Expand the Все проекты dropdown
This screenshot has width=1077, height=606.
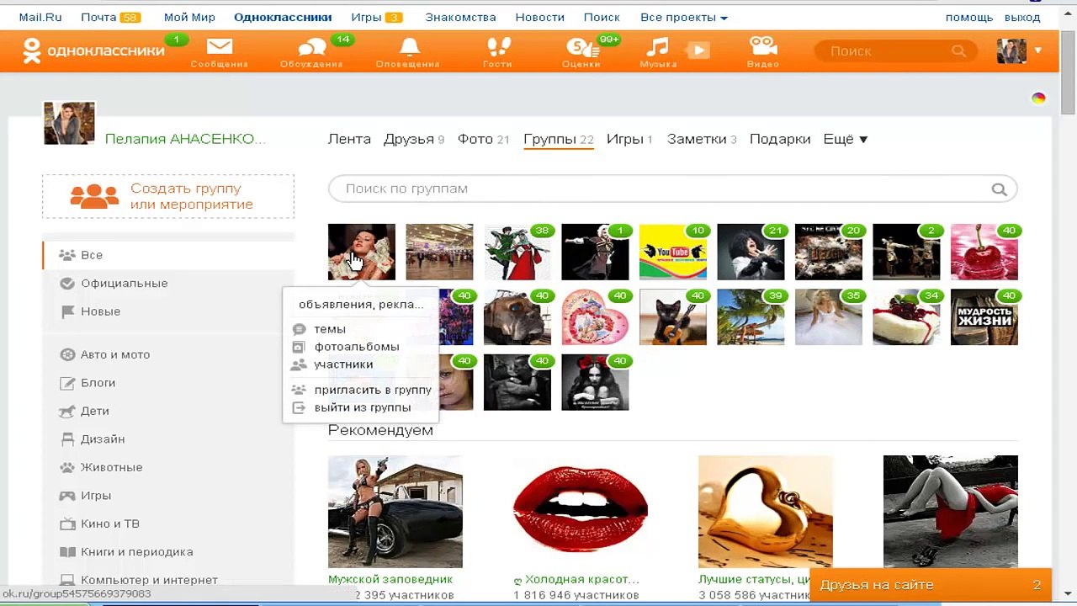click(x=684, y=17)
